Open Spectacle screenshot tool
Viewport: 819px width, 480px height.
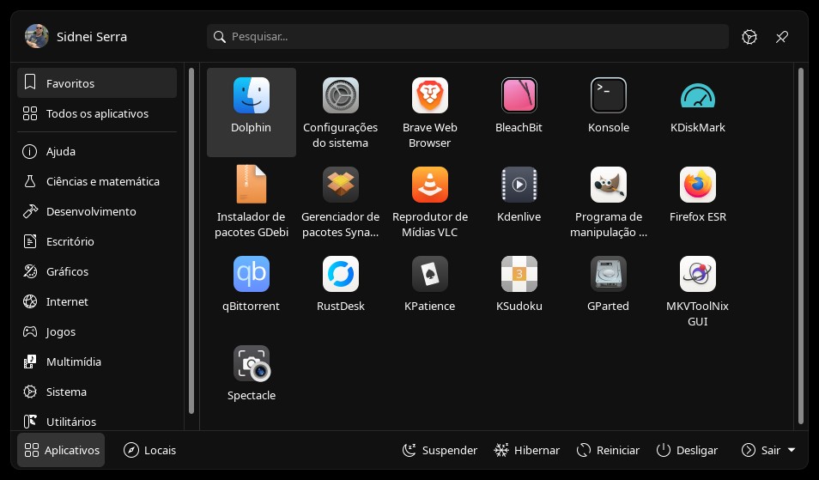point(252,380)
